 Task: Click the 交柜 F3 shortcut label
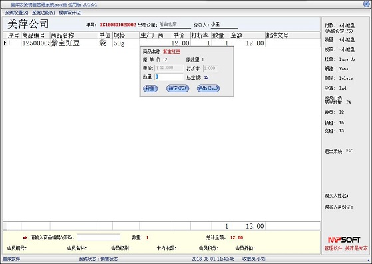coord(334,131)
